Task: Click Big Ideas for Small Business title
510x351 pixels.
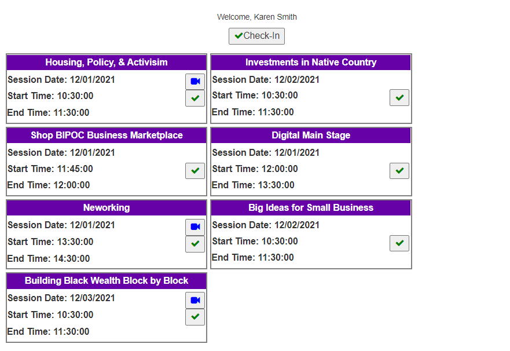Action: click(311, 208)
